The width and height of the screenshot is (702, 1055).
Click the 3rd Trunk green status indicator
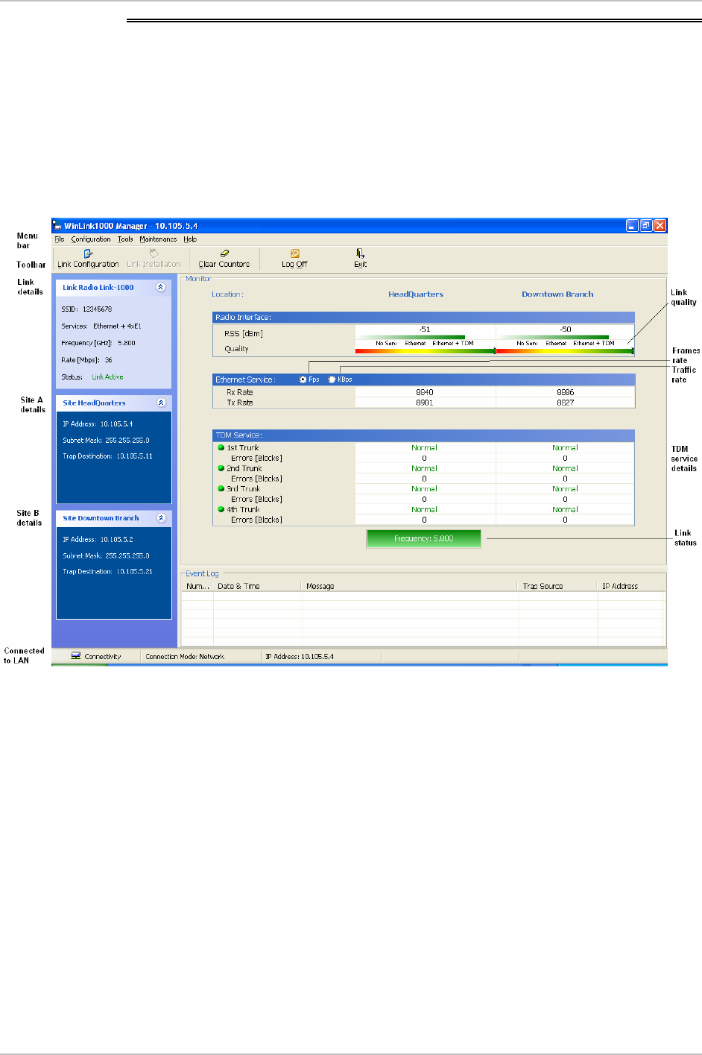221,489
